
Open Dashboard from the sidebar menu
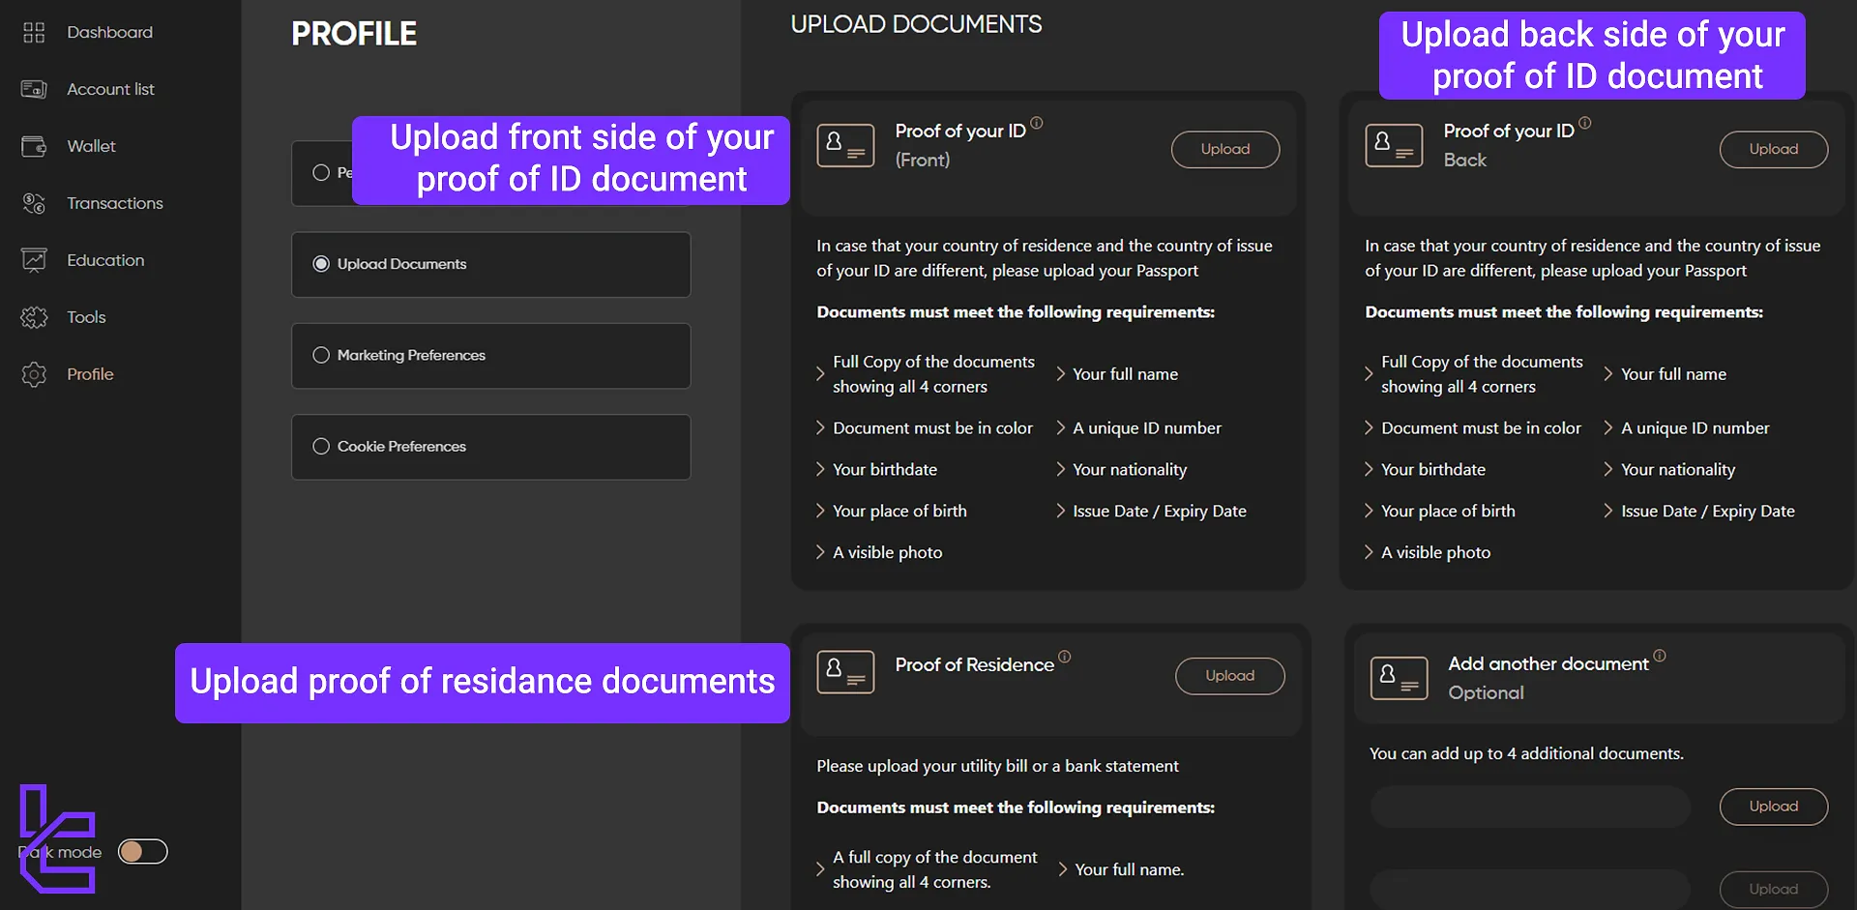(109, 33)
